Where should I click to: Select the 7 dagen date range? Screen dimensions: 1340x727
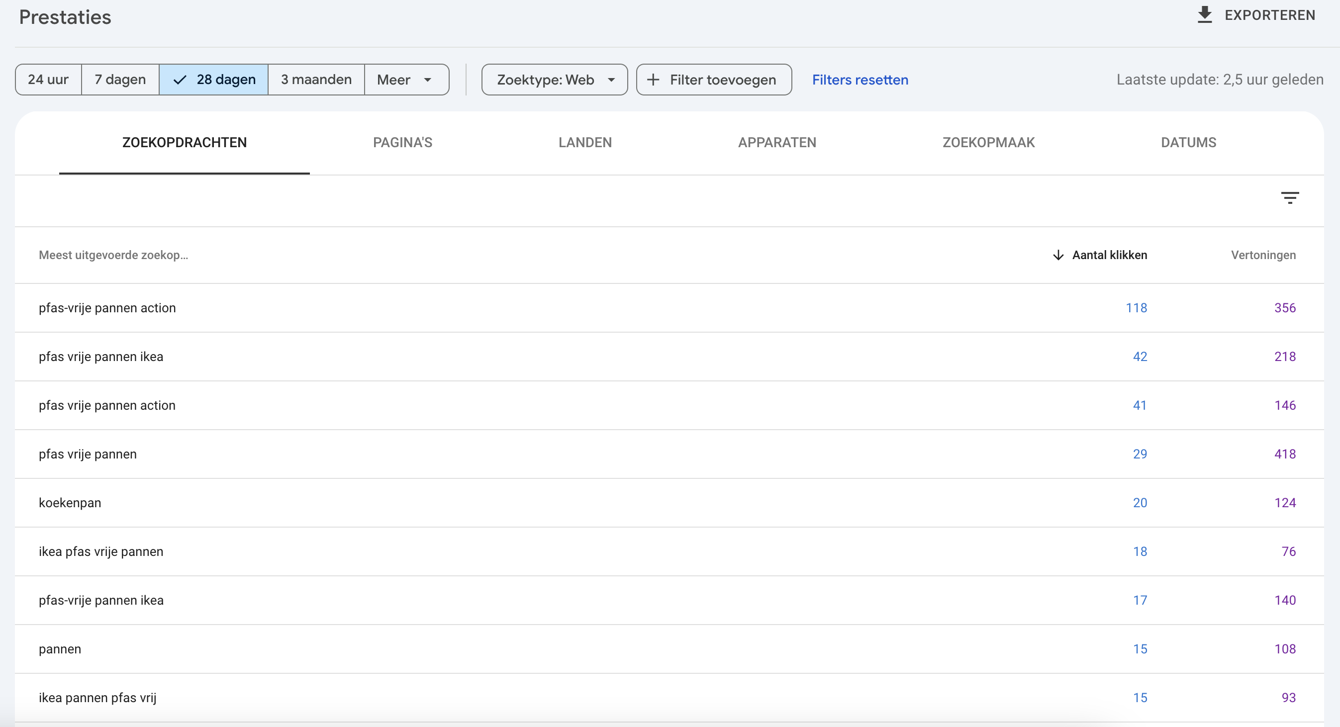point(120,80)
